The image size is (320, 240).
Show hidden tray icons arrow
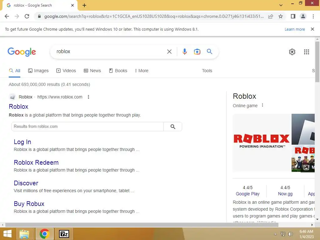[276, 234]
